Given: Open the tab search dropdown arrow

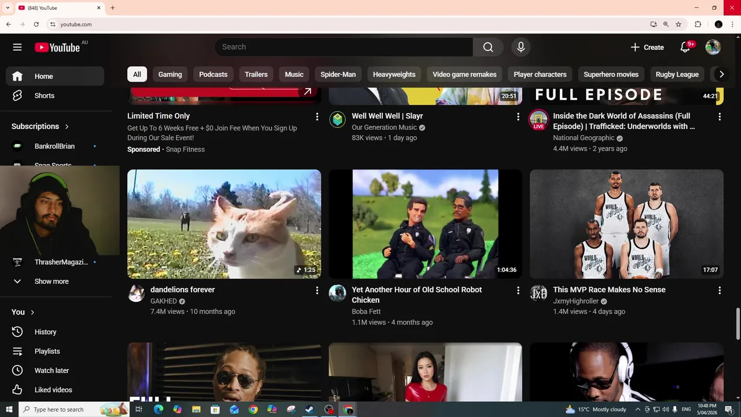Looking at the screenshot, I should click(8, 8).
